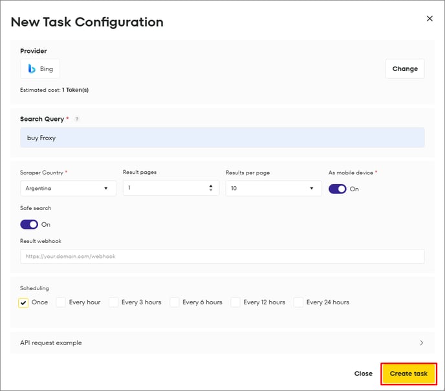Toggle the Safe search switch

click(x=29, y=224)
